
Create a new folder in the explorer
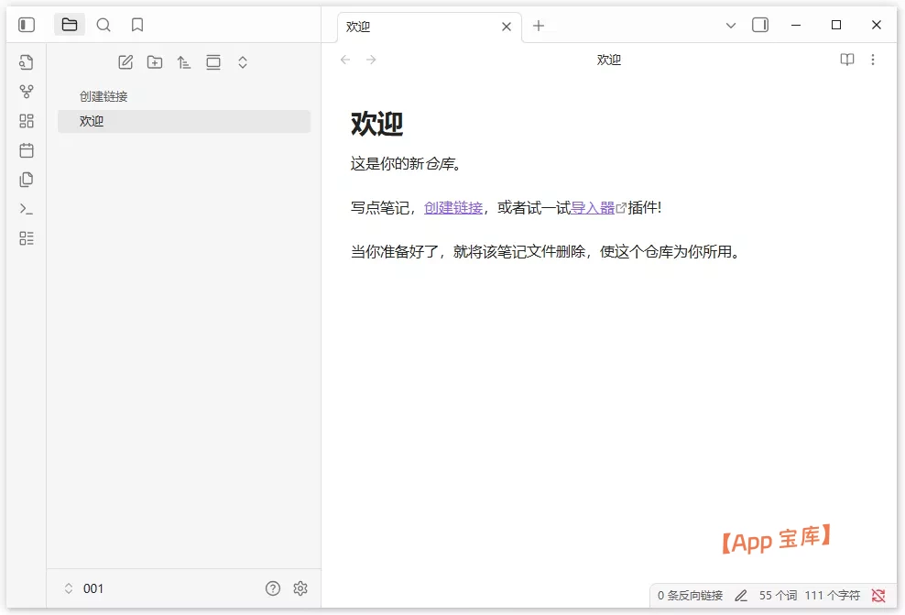tap(155, 61)
